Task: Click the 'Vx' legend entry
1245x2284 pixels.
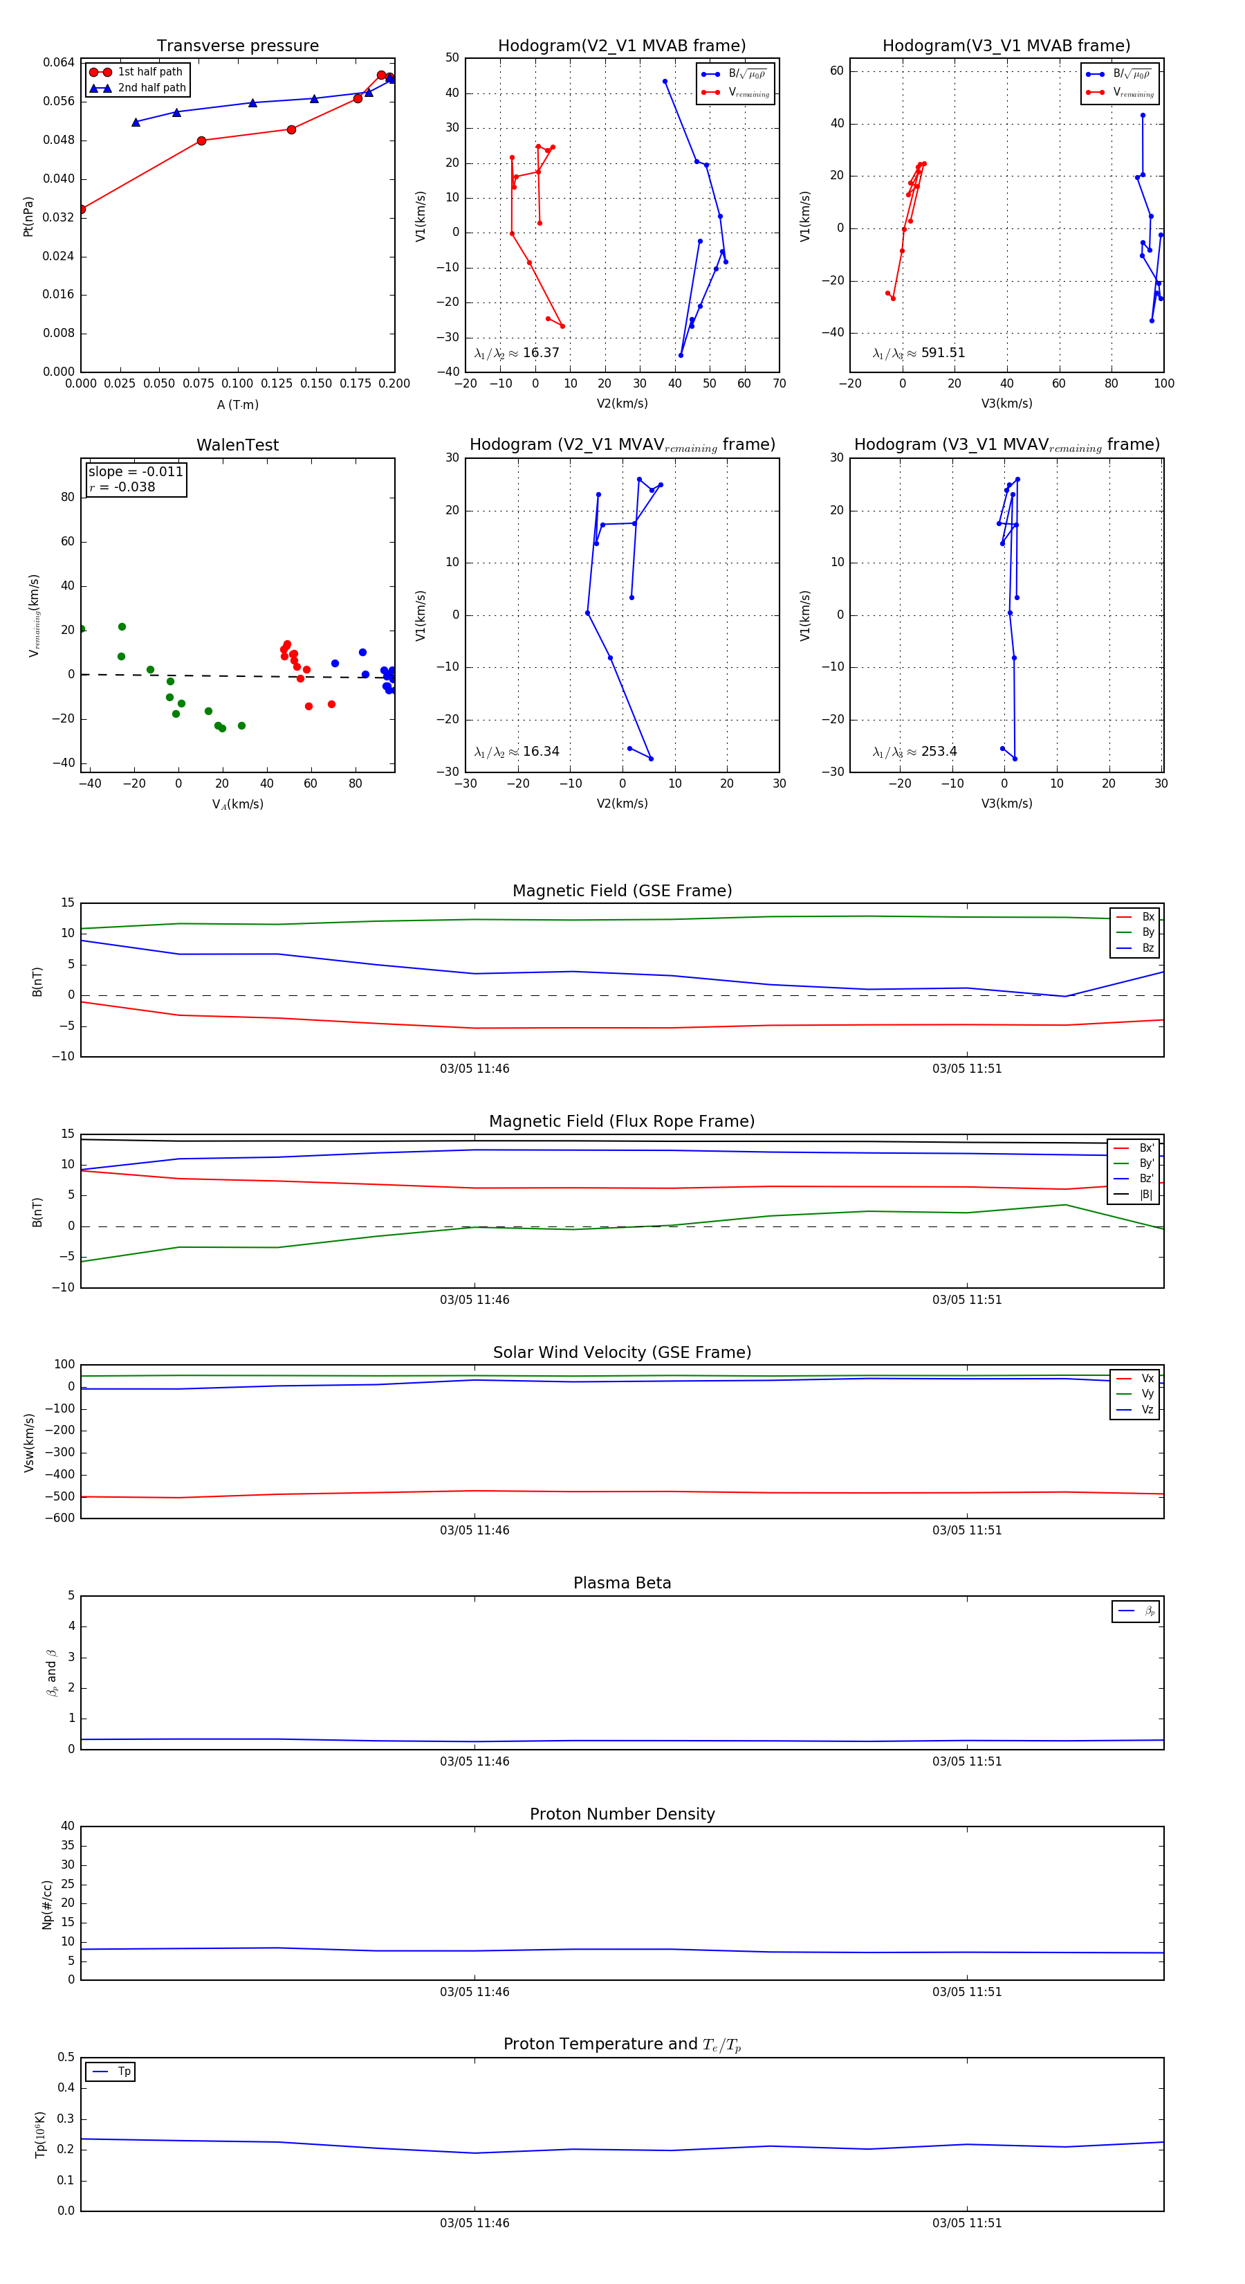Action: [x=1135, y=1379]
